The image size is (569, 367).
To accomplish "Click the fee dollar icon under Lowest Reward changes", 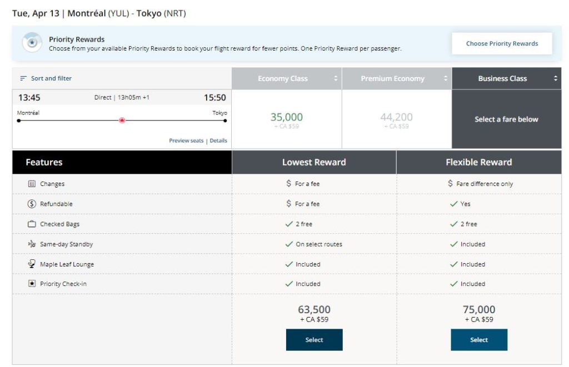I will coord(290,183).
